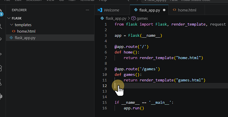Screen dimensions: 228x117
Task: Click the 'app = Flask(__name__)' code line
Action: click(138, 36)
